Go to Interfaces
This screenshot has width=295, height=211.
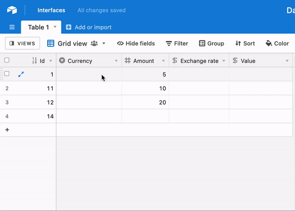tap(51, 10)
